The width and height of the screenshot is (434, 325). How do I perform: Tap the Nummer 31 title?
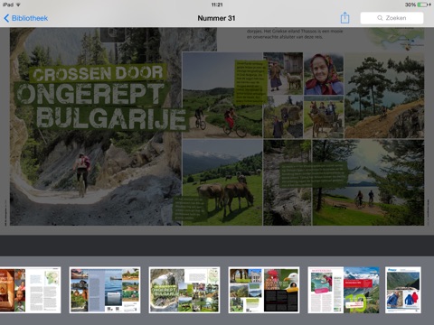216,18
